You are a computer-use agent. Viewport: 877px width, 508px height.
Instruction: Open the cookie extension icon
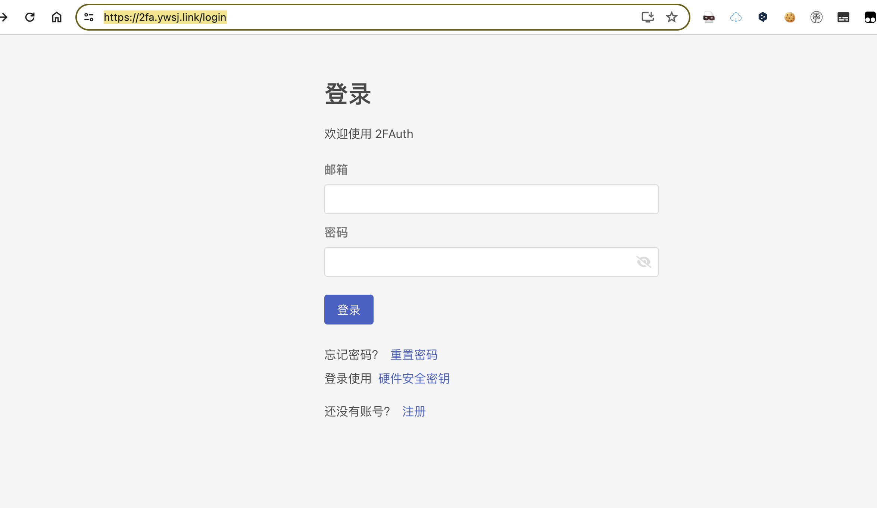(x=790, y=17)
